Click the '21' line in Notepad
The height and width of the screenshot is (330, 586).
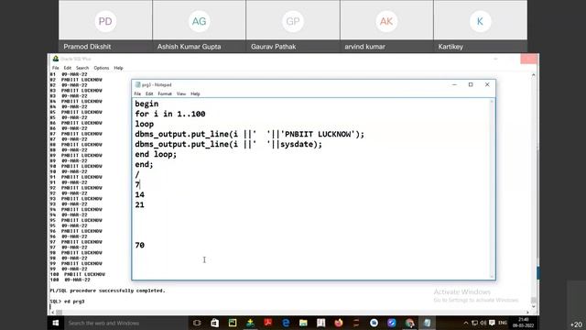tap(140, 204)
